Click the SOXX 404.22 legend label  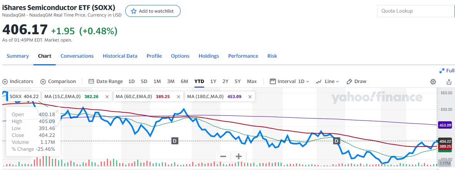24,97
